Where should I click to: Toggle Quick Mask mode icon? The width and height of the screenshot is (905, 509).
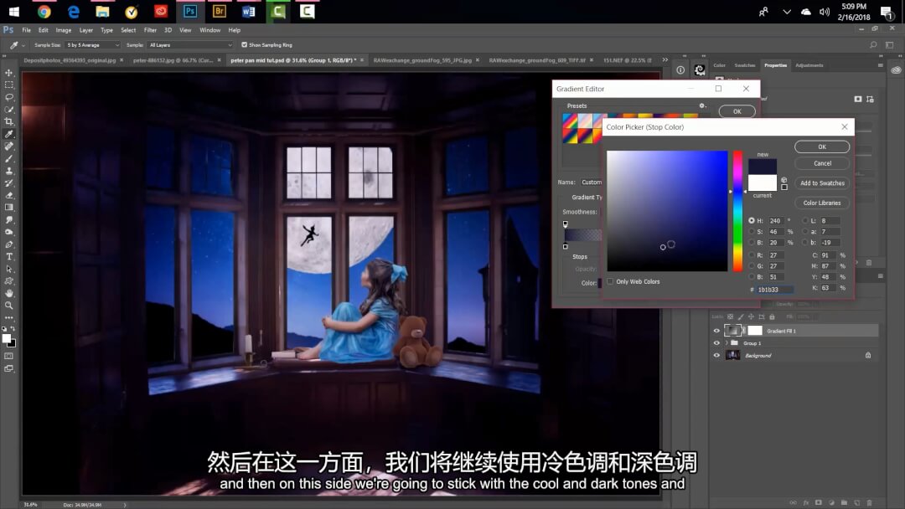[x=8, y=357]
